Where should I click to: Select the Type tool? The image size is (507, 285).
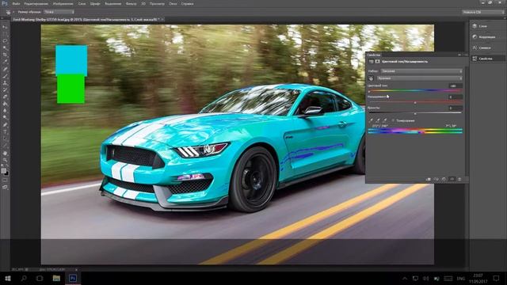click(x=5, y=132)
